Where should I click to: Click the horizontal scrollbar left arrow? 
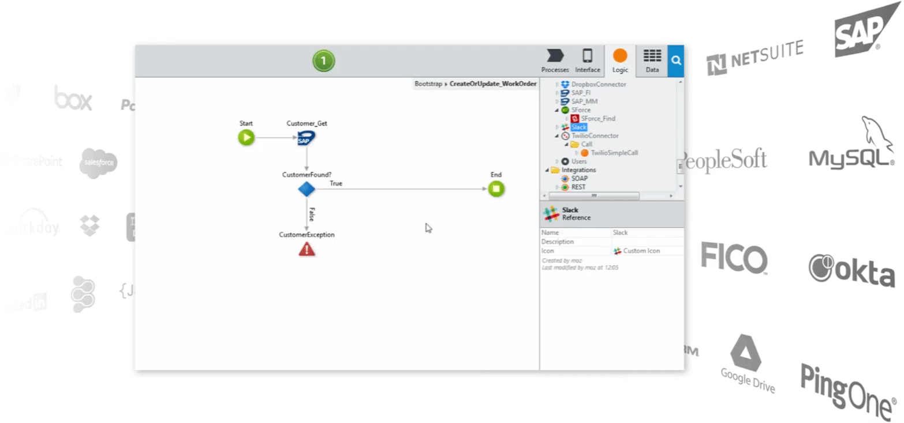pos(546,196)
